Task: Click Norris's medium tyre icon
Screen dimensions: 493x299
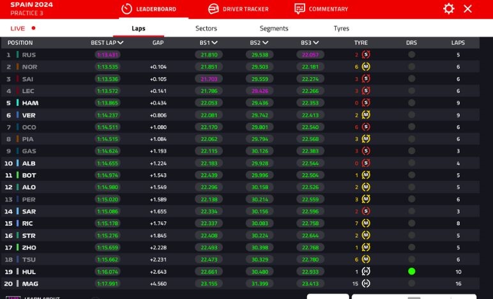Action: tap(366, 67)
